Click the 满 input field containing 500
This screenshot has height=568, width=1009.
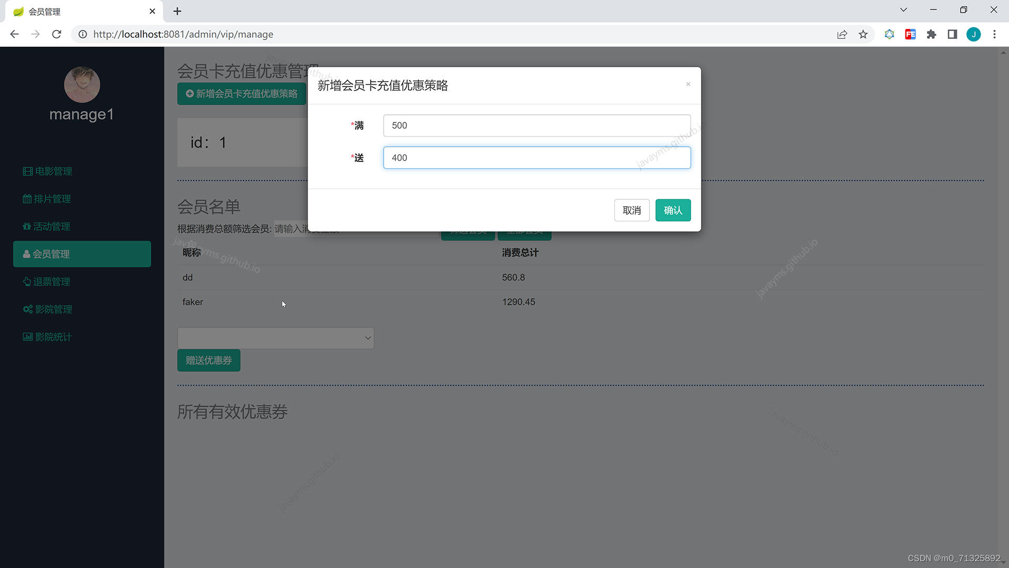pyautogui.click(x=537, y=126)
